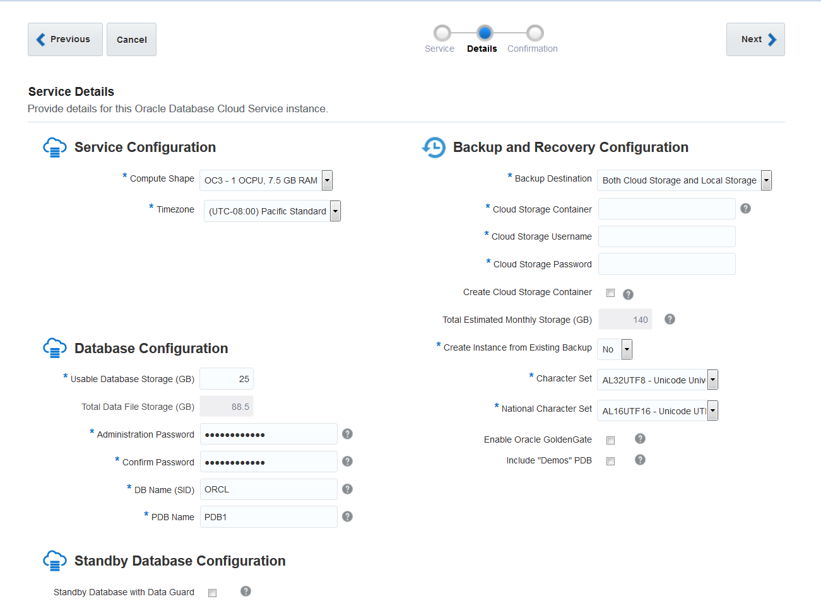Screen dimensions: 821x611
Task: Click the Database Configuration cloud icon
Action: click(55, 347)
